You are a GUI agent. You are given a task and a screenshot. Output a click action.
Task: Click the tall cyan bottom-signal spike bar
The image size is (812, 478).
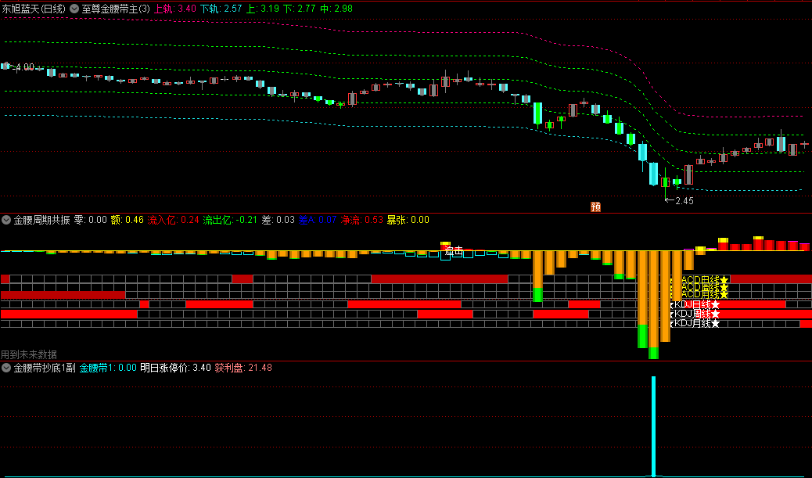653,426
